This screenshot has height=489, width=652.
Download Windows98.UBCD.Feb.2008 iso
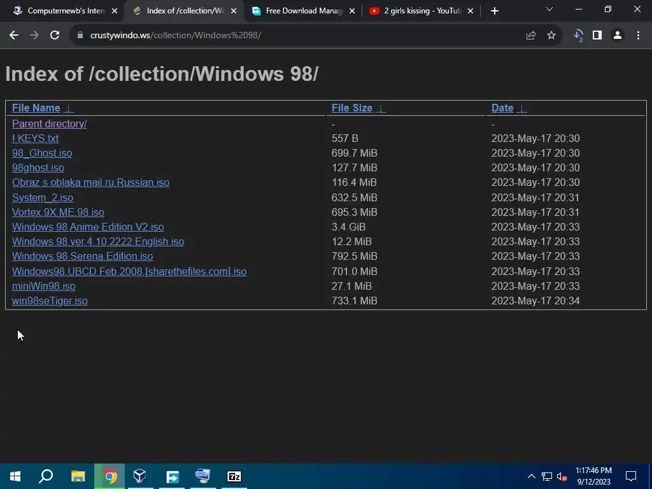[x=129, y=271]
